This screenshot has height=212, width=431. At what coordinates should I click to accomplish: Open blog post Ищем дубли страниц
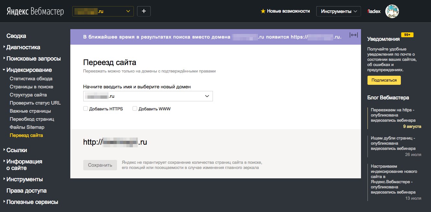point(393,143)
